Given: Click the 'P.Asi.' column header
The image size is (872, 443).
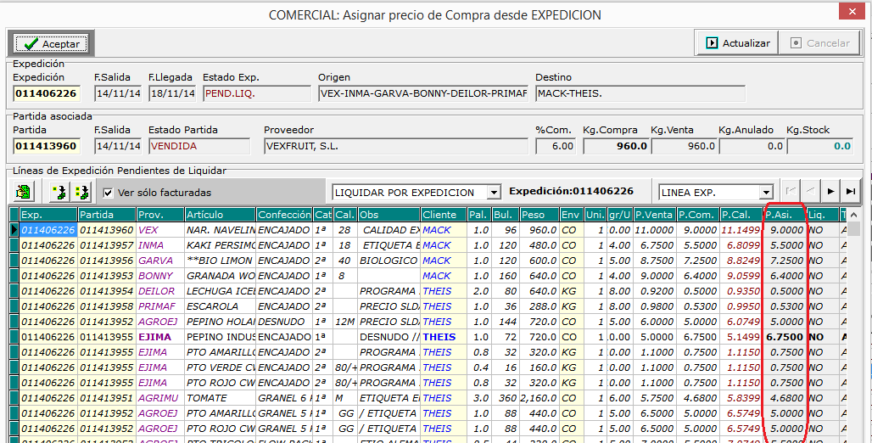Looking at the screenshot, I should [x=784, y=215].
